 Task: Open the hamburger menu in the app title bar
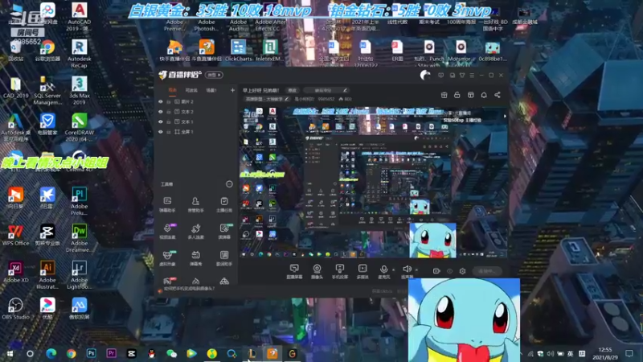point(472,76)
